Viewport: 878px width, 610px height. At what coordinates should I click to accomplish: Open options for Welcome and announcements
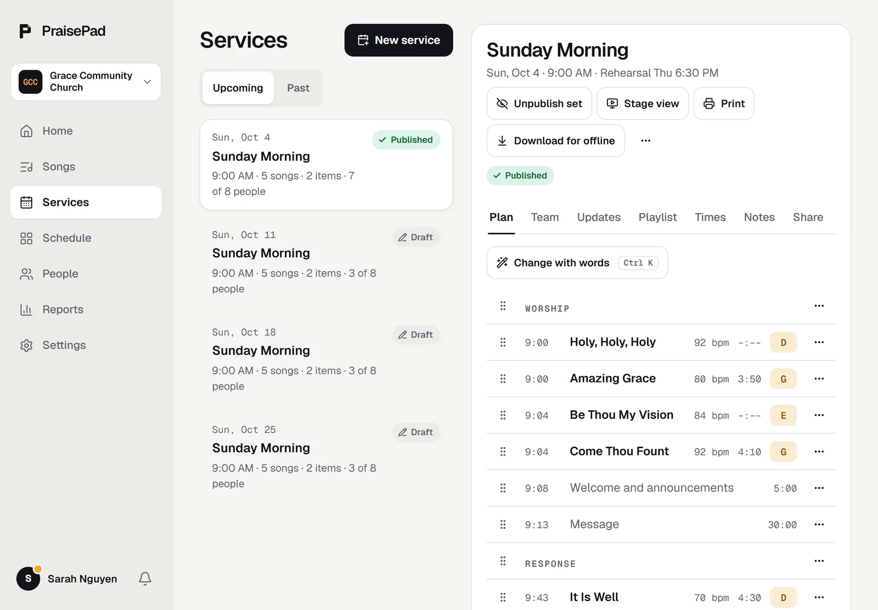(x=819, y=488)
